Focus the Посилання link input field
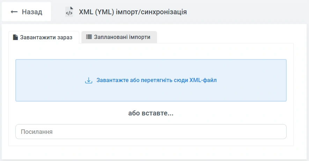Viewport: 309px width, 161px height. (x=151, y=132)
